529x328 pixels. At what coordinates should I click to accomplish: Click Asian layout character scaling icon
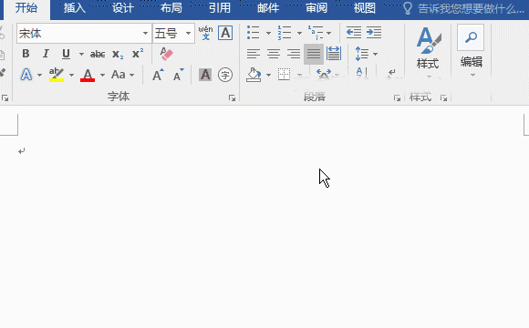tap(324, 74)
